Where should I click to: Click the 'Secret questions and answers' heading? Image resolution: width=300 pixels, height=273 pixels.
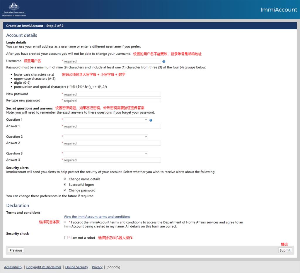(x=30, y=108)
